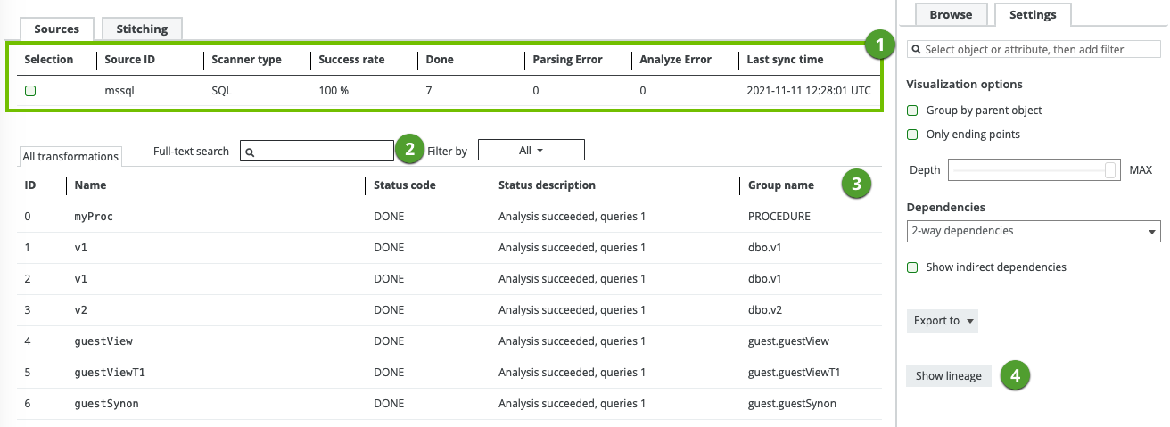1170x427 pixels.
Task: Click the Depth slider handle
Action: click(1110, 169)
